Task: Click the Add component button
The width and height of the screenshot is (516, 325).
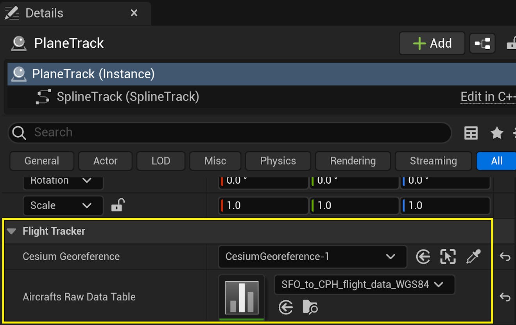Action: click(x=432, y=43)
